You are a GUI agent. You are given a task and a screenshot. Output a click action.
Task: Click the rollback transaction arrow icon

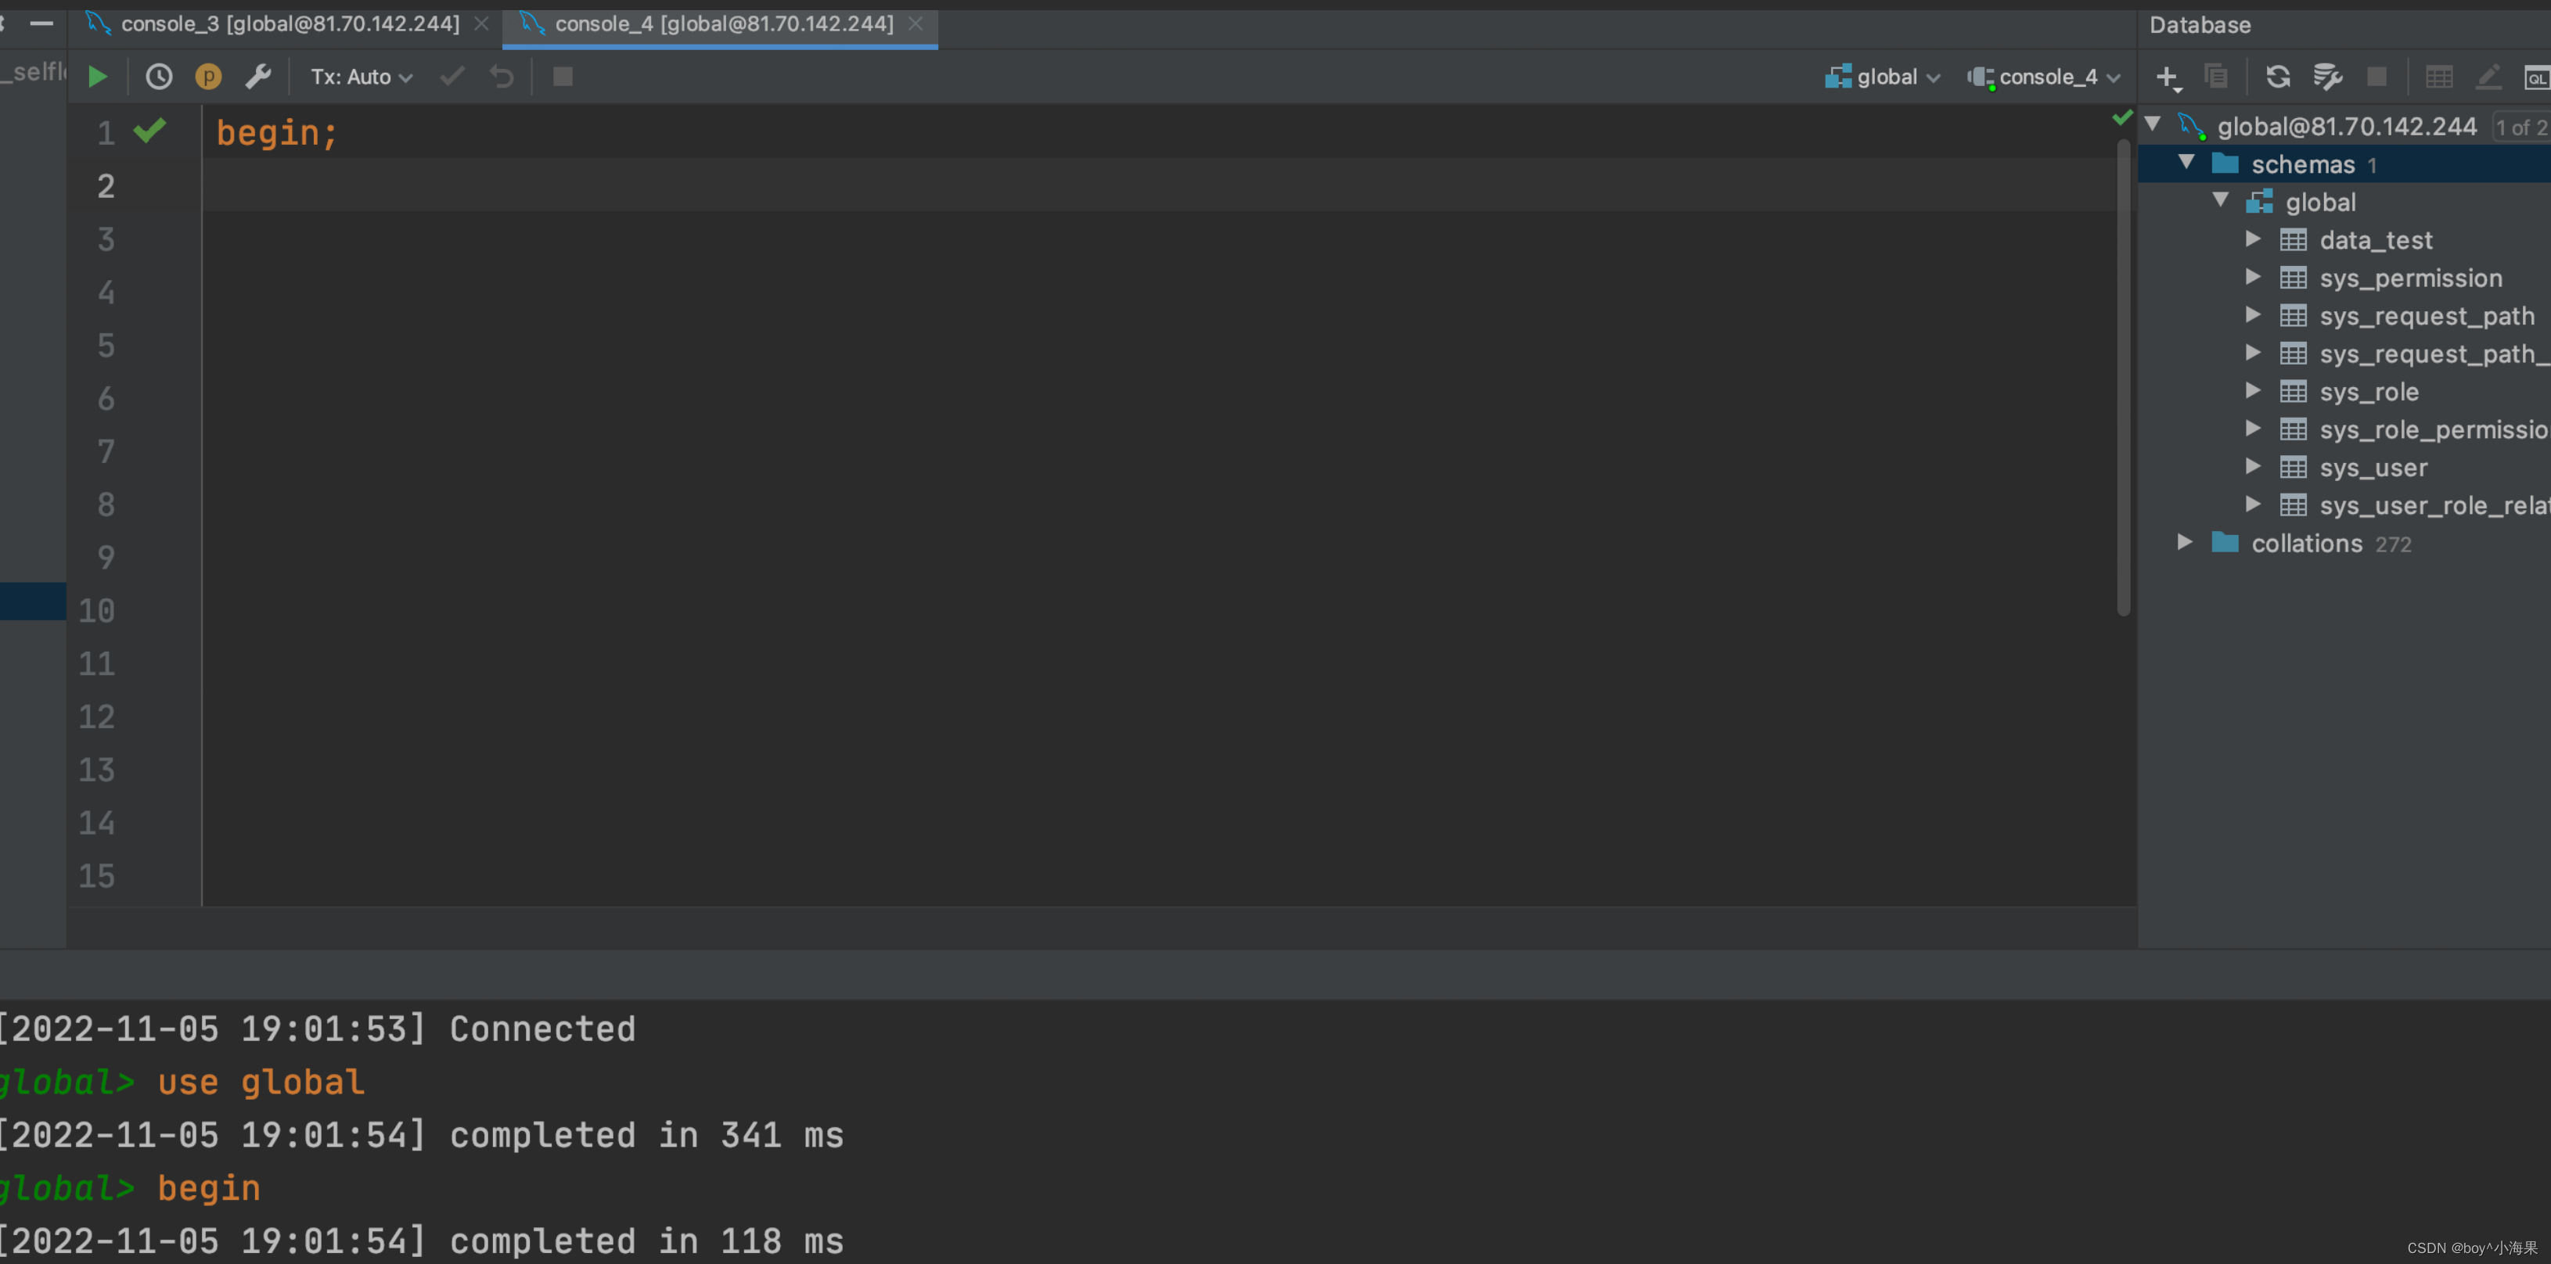(x=502, y=76)
